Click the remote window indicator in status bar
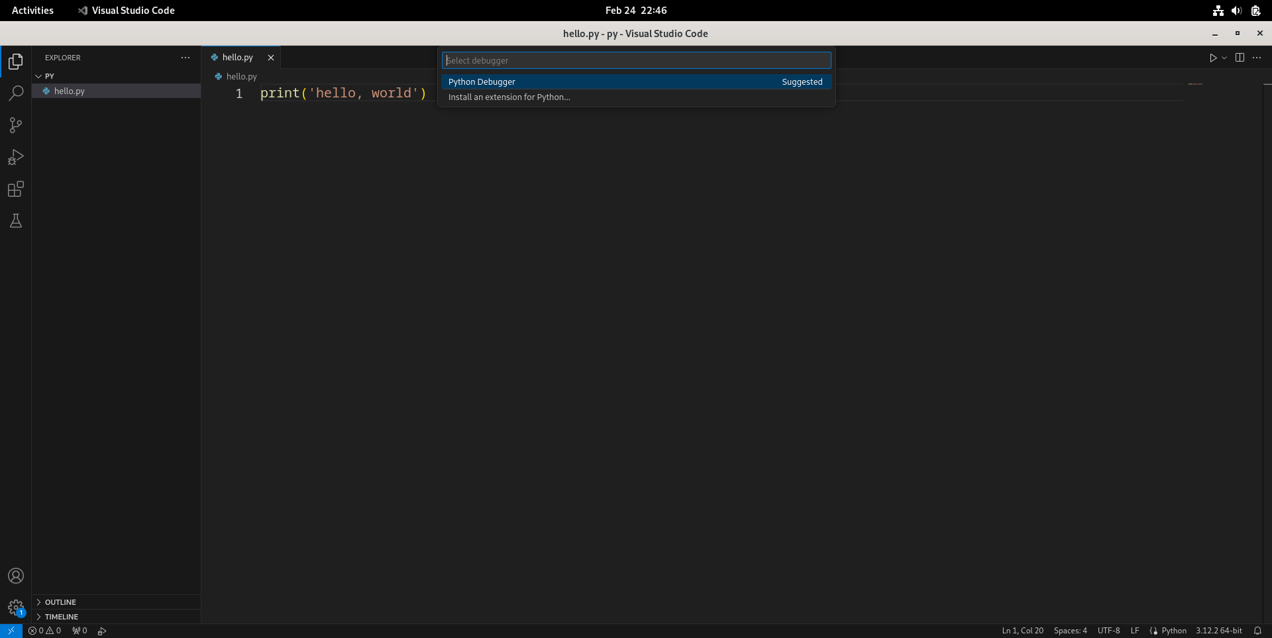The height and width of the screenshot is (638, 1272). point(11,631)
